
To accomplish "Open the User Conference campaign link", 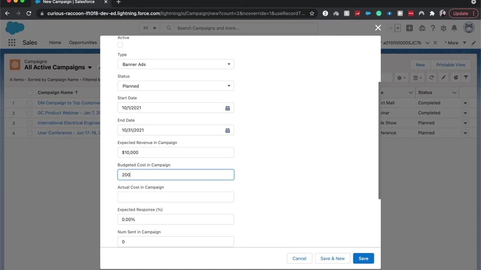I will (x=69, y=133).
